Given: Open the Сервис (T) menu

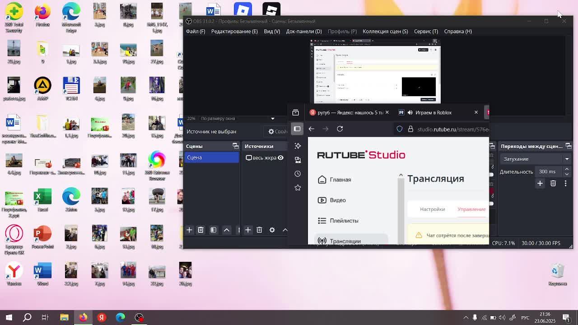Looking at the screenshot, I should click(426, 32).
